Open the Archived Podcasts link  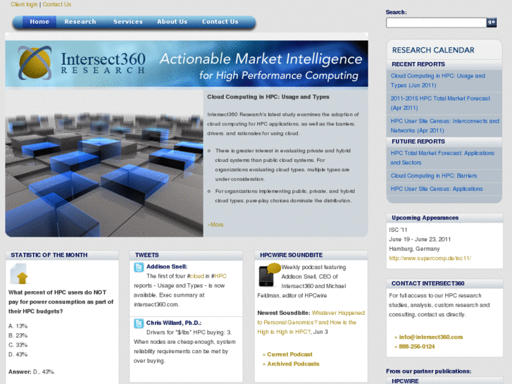tap(293, 364)
